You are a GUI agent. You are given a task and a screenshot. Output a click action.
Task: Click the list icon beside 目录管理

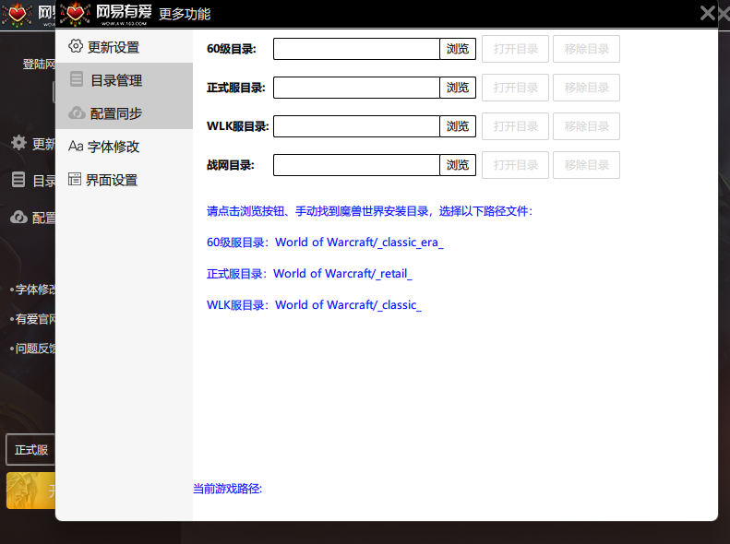click(x=77, y=80)
